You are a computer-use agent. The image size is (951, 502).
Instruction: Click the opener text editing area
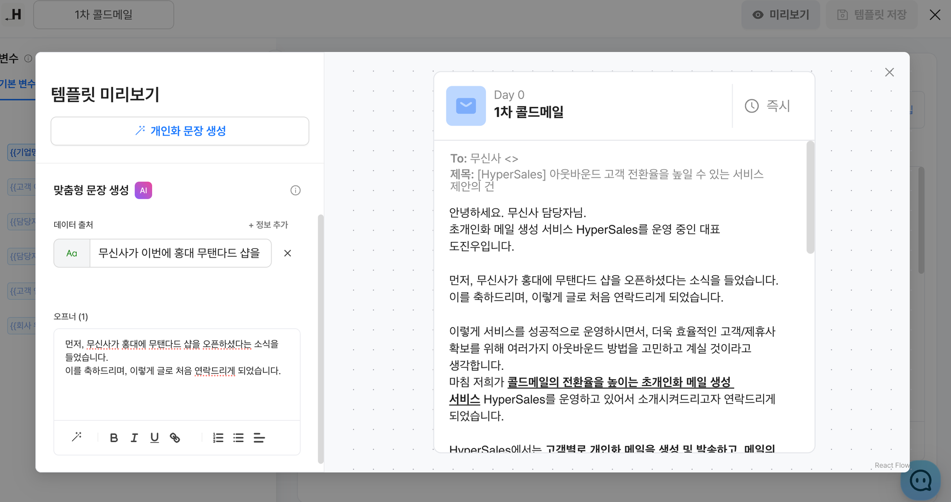pos(176,380)
